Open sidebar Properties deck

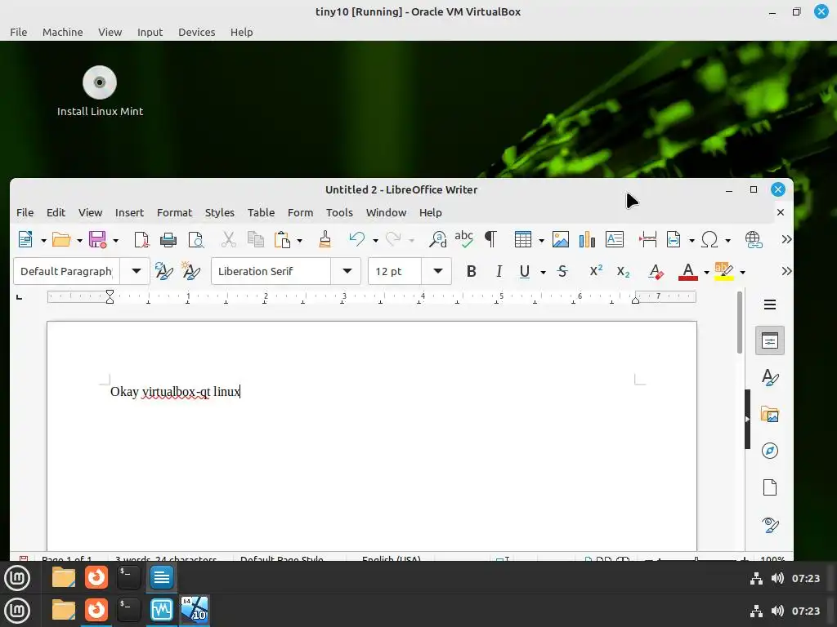tap(770, 340)
